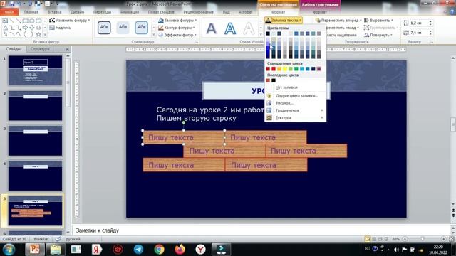
Task: Click 'русский' language in status bar
Action: click(x=73, y=239)
